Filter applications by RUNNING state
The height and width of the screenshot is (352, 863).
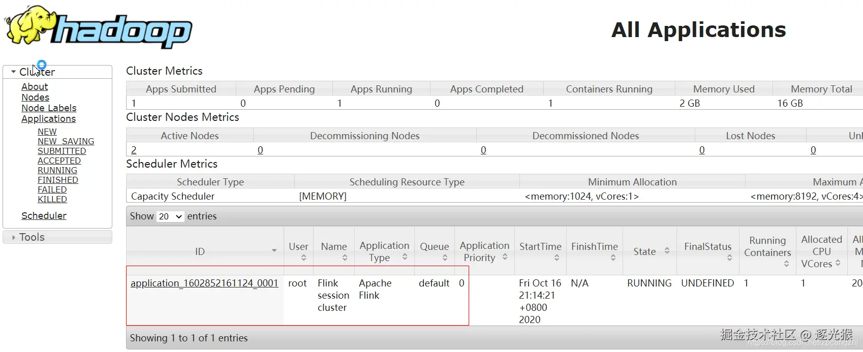pos(57,170)
